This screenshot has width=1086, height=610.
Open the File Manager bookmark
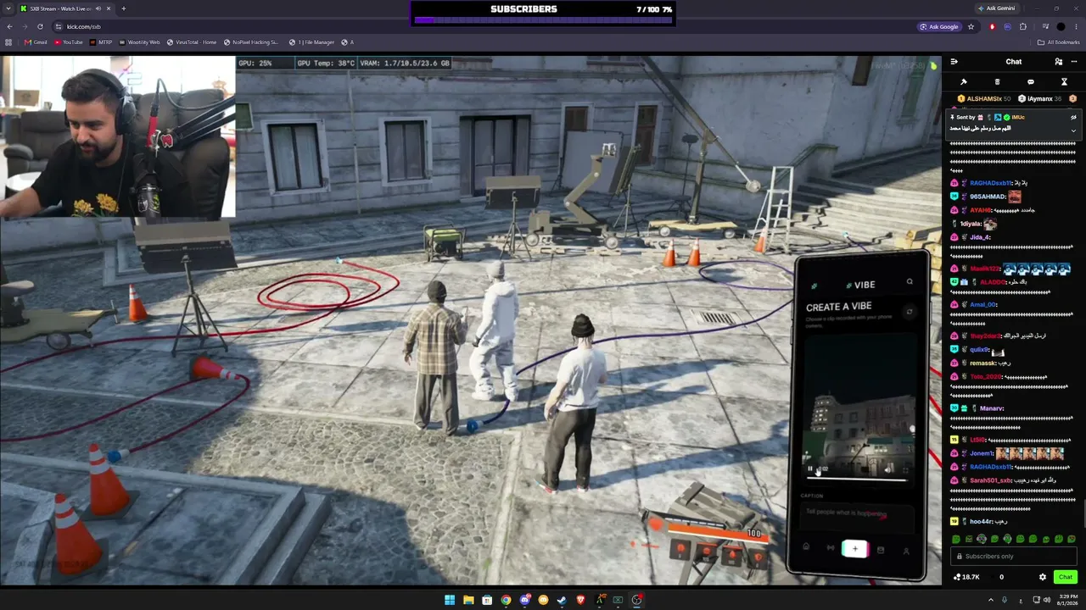[x=311, y=42]
